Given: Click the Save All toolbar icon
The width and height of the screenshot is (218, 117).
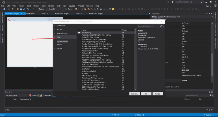Looking at the screenshot, I should click(x=24, y=9).
